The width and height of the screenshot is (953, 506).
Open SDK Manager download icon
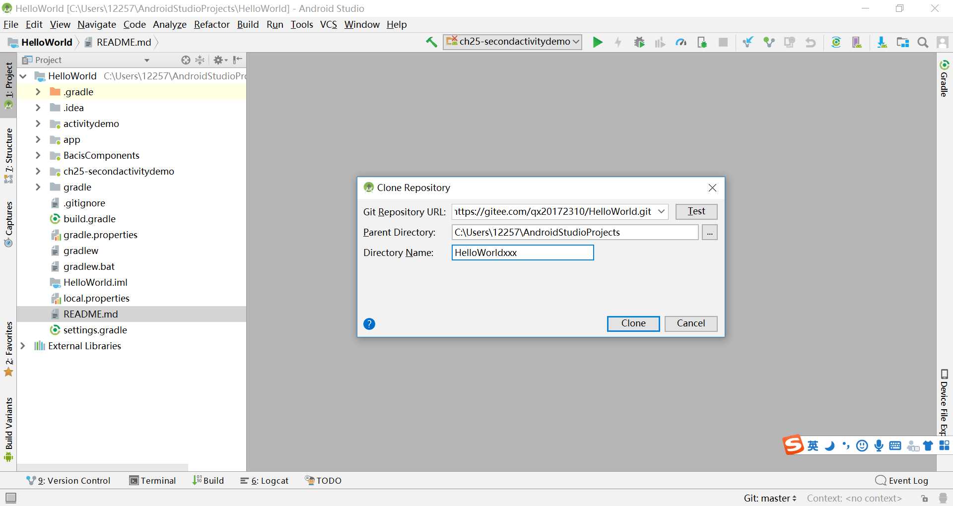[882, 42]
